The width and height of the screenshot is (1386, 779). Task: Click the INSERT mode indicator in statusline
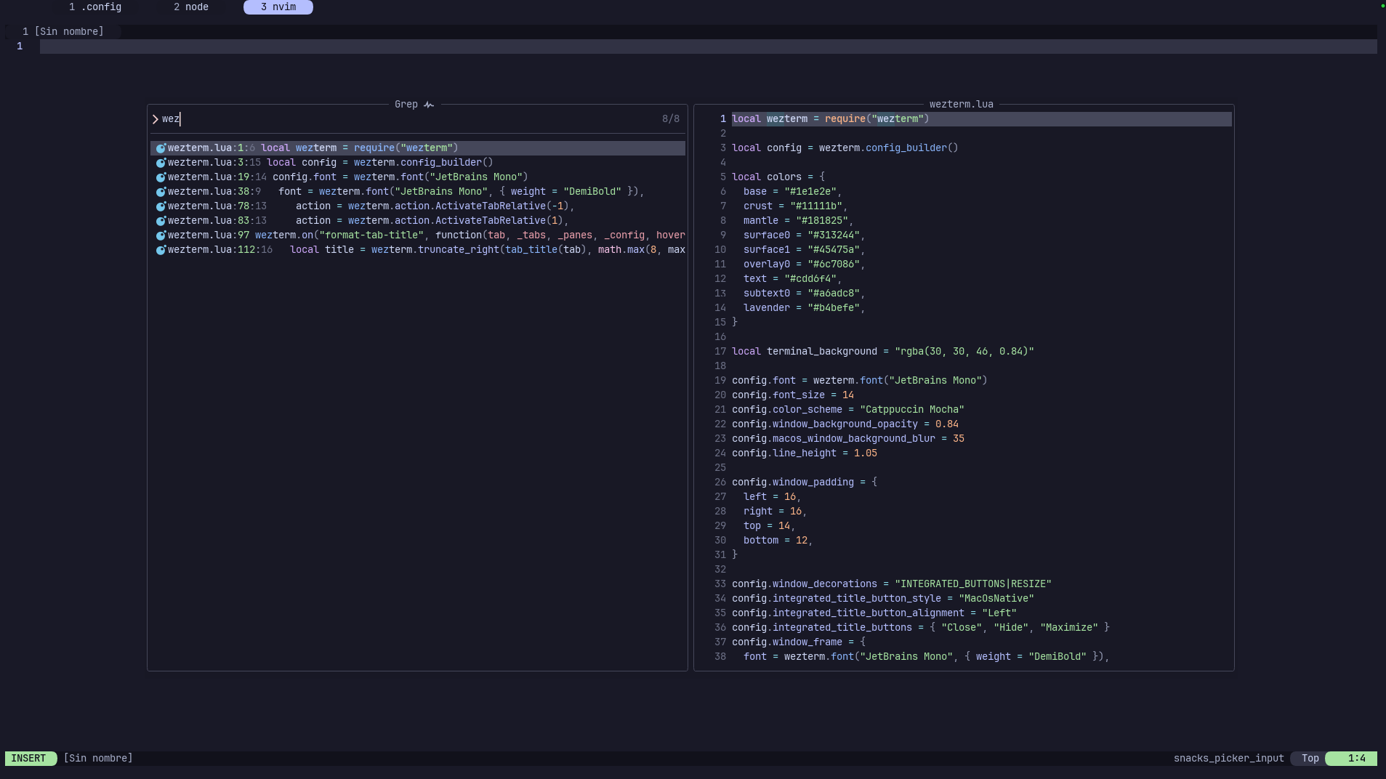(31, 759)
